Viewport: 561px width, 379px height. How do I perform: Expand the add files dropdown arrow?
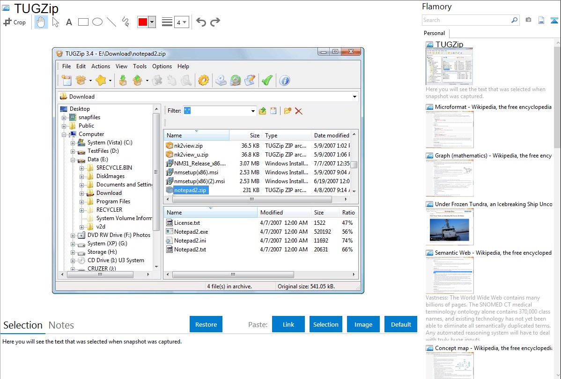point(147,81)
